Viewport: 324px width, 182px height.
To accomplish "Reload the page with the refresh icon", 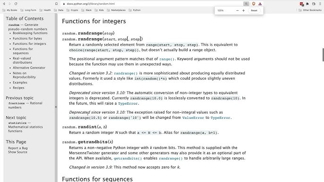I will click(x=16, y=4).
